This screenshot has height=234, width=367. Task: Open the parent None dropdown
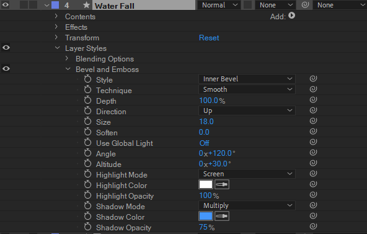[x=340, y=5]
